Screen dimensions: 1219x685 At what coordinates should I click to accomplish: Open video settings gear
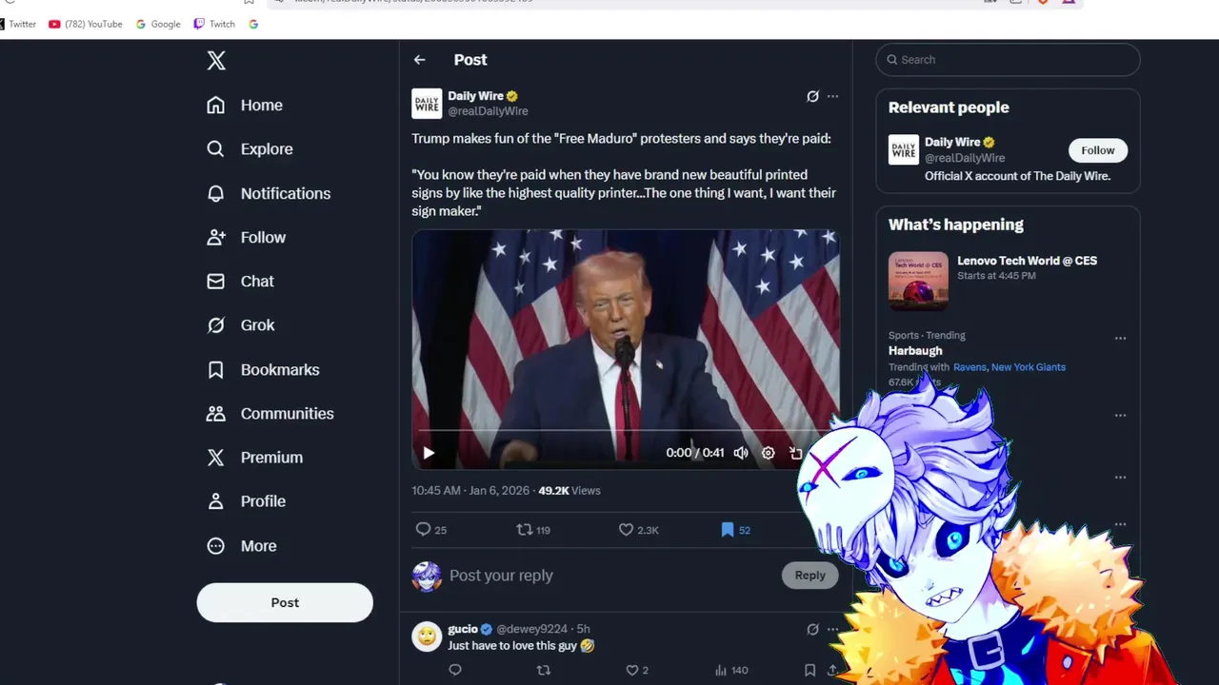coord(768,453)
